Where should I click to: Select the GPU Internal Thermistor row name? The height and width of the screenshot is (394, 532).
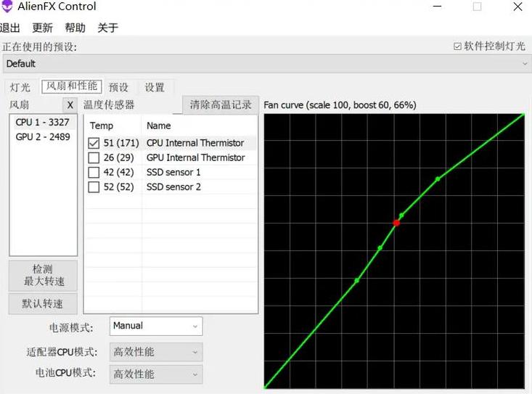click(196, 157)
